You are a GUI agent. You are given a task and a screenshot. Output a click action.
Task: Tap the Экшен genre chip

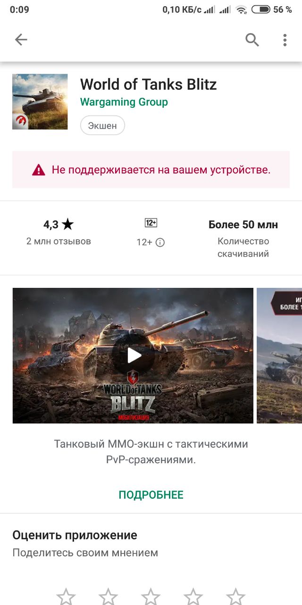coord(102,126)
